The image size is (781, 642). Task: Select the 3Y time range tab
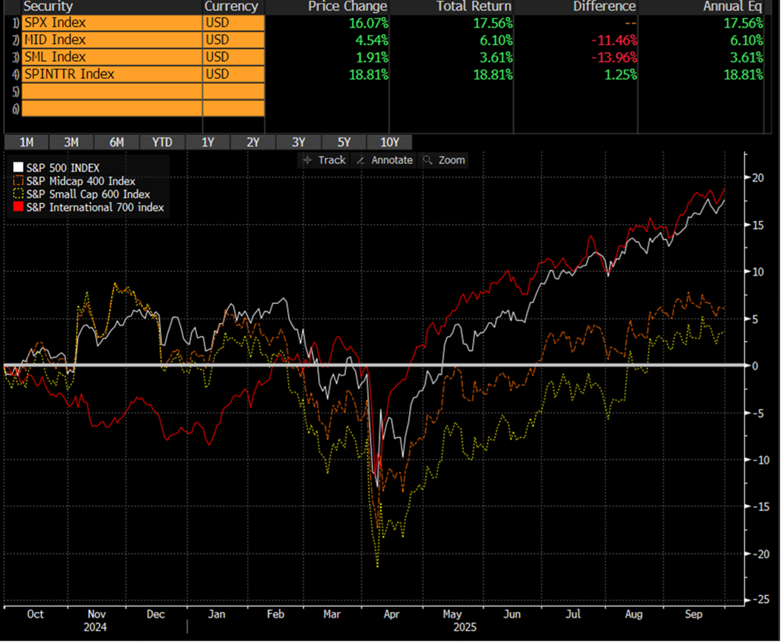click(299, 142)
